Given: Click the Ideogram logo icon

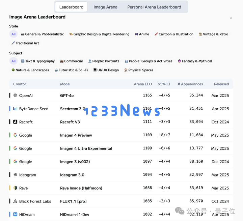Looking at the screenshot, I should pos(15,175).
